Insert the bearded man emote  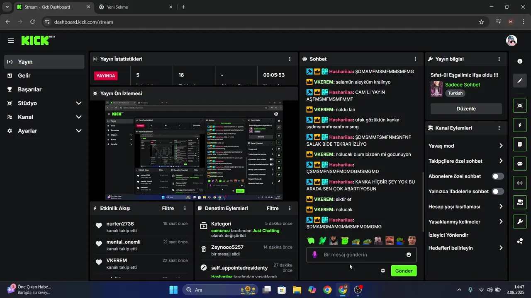pos(334,240)
